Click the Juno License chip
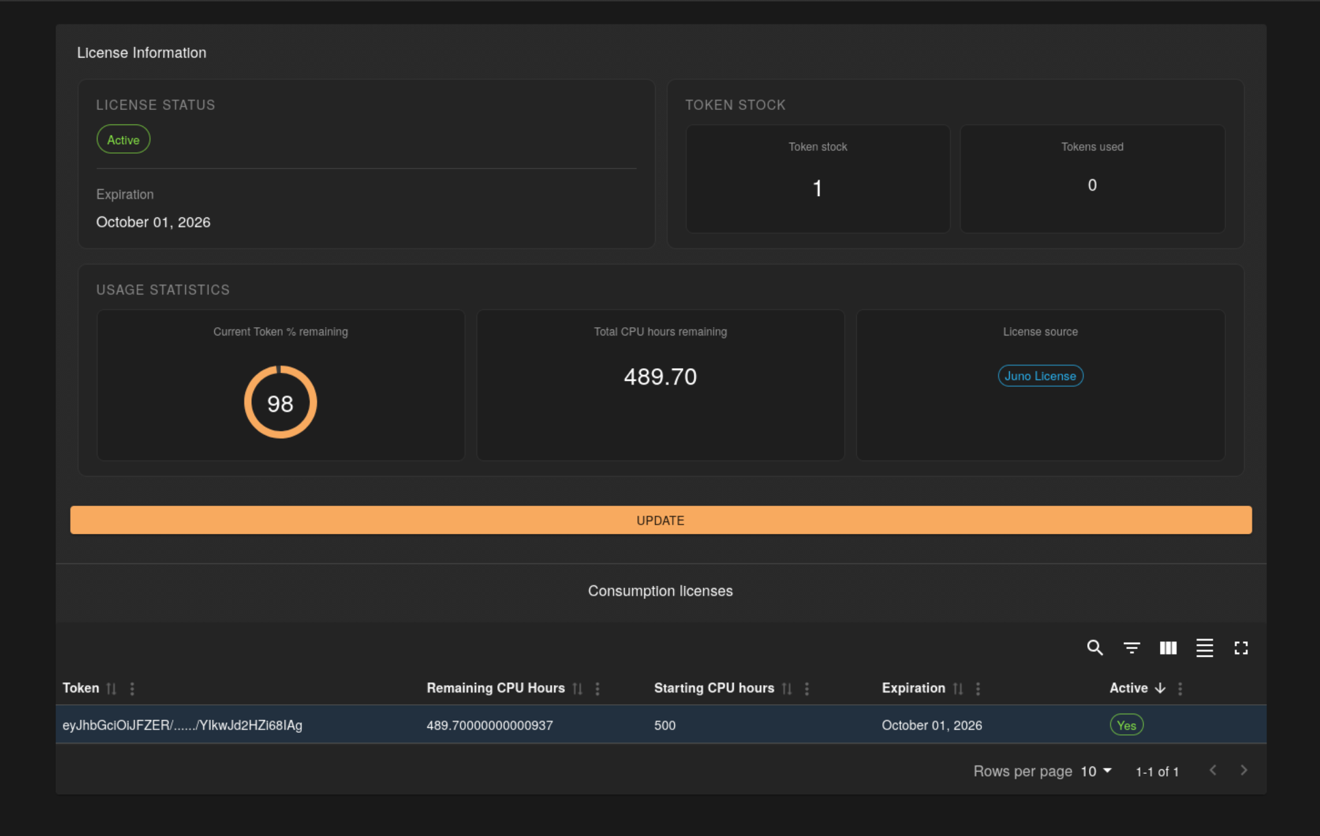Viewport: 1320px width, 836px height. tap(1040, 376)
